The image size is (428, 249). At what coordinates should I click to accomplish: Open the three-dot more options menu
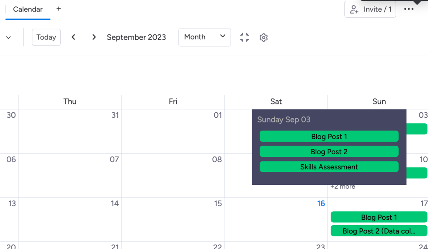pyautogui.click(x=409, y=9)
